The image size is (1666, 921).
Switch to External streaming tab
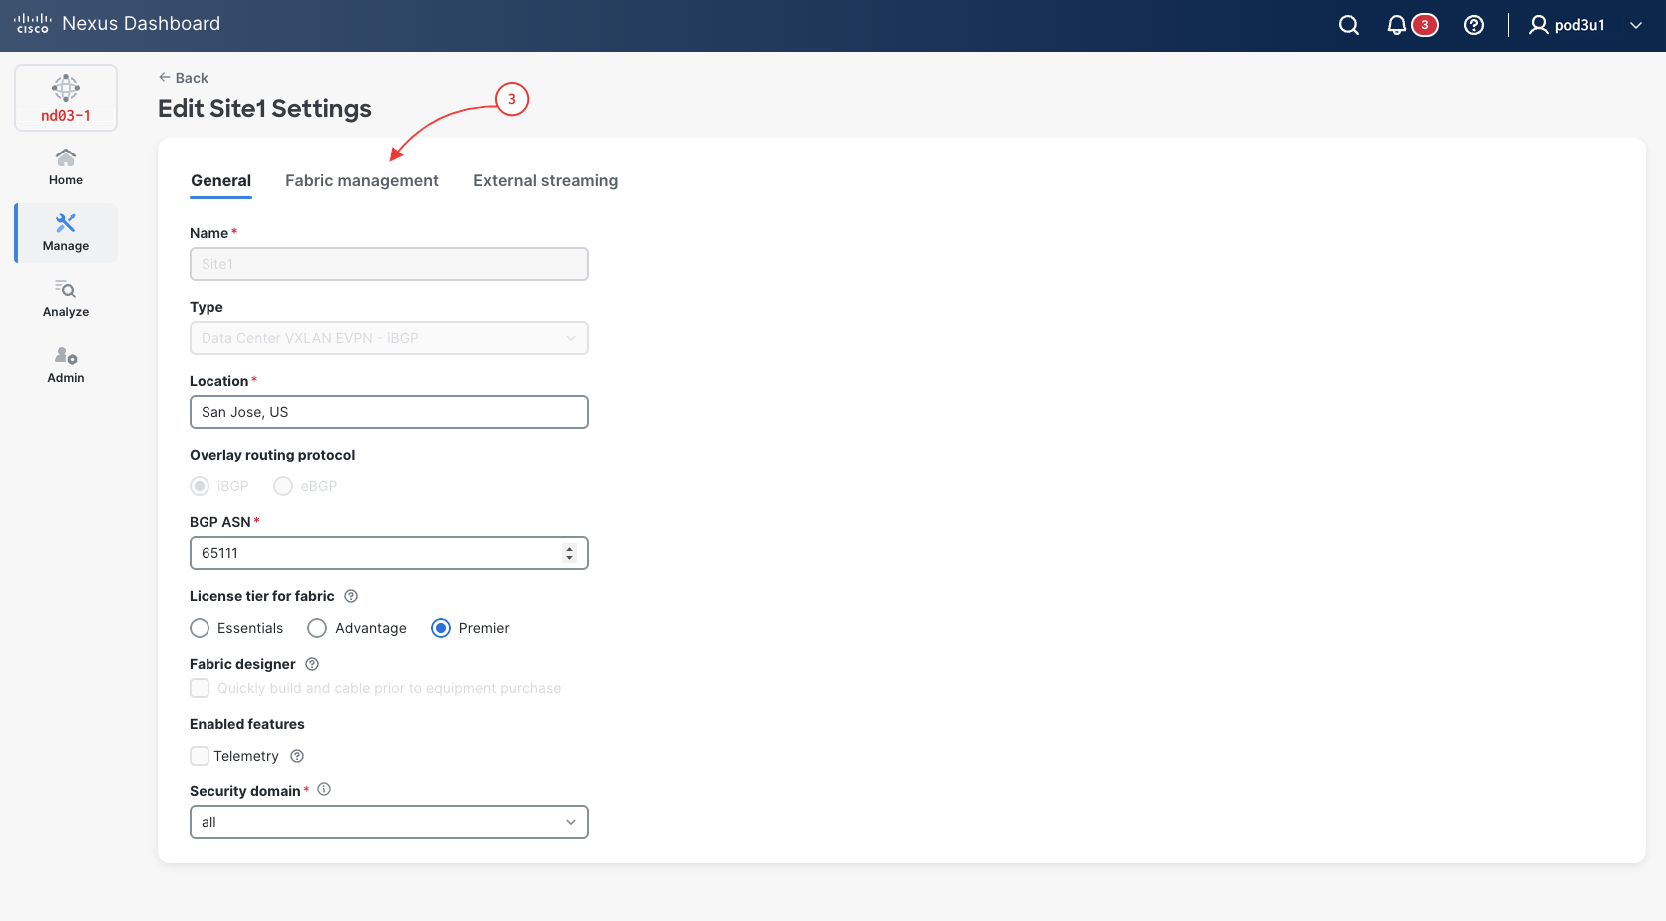tap(546, 180)
